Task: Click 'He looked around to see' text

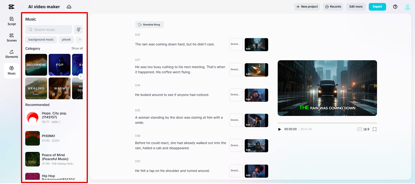Action: click(x=172, y=95)
